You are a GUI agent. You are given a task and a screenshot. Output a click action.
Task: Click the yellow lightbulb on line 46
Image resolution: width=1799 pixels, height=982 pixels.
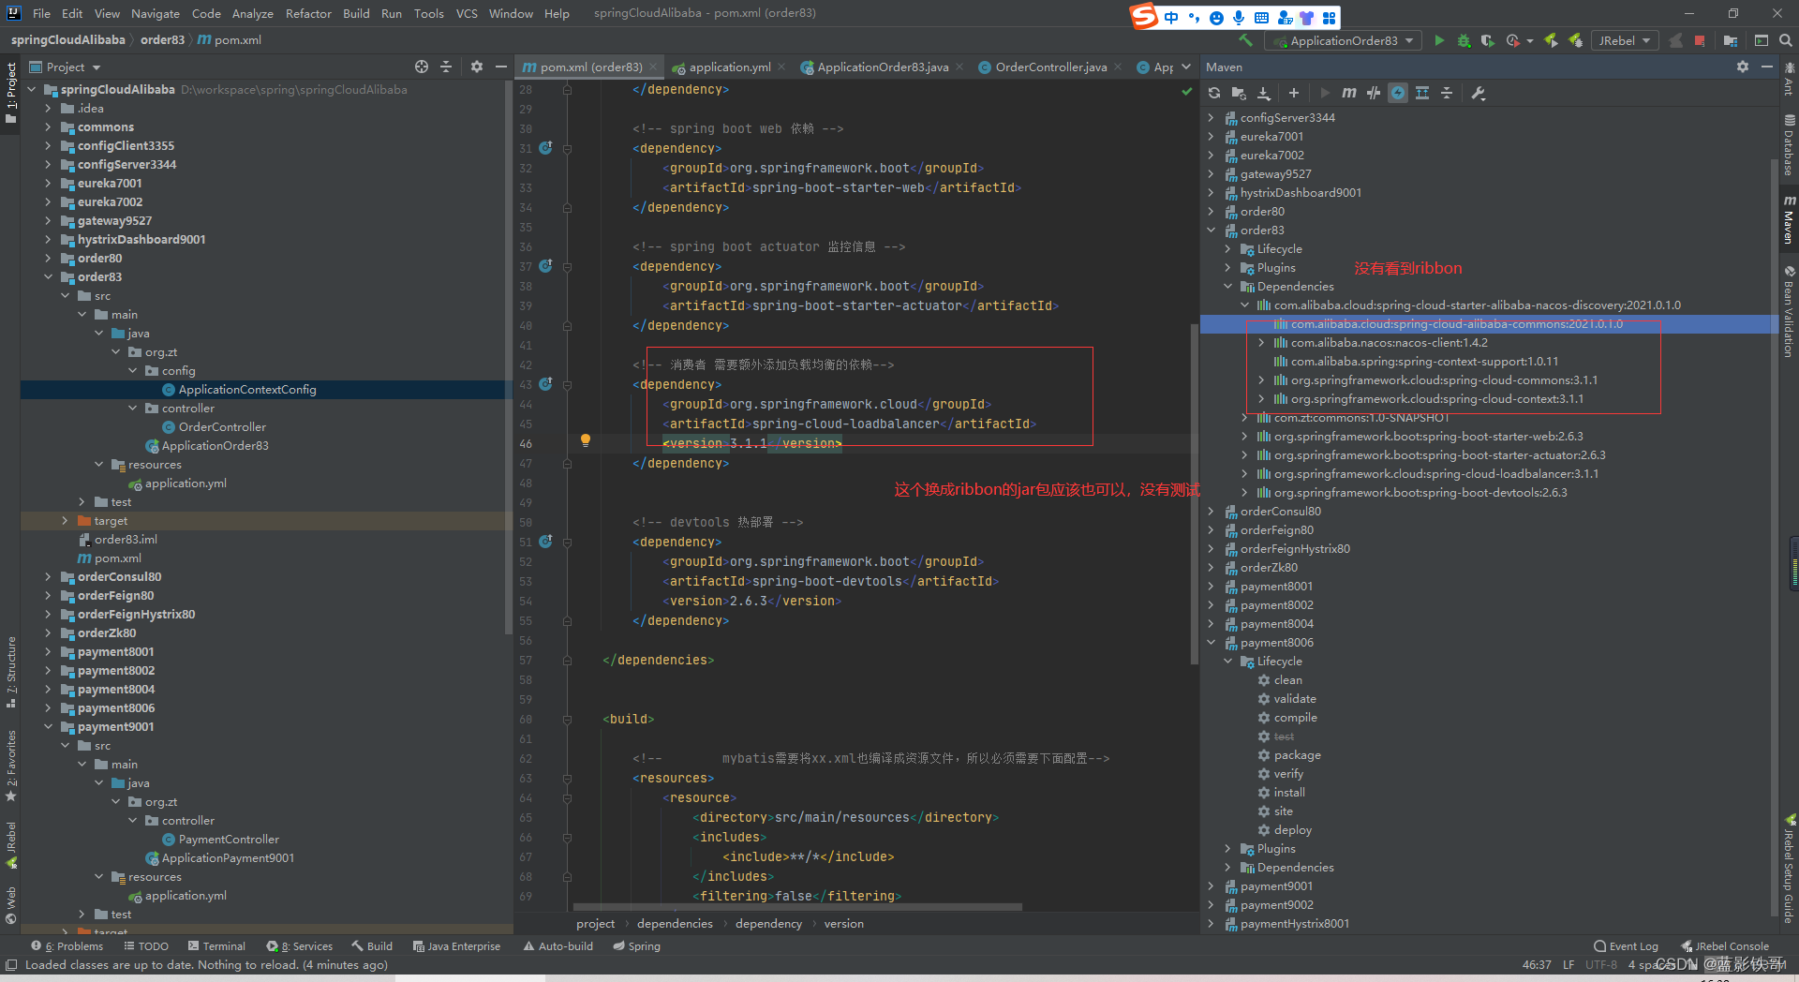[x=586, y=439]
